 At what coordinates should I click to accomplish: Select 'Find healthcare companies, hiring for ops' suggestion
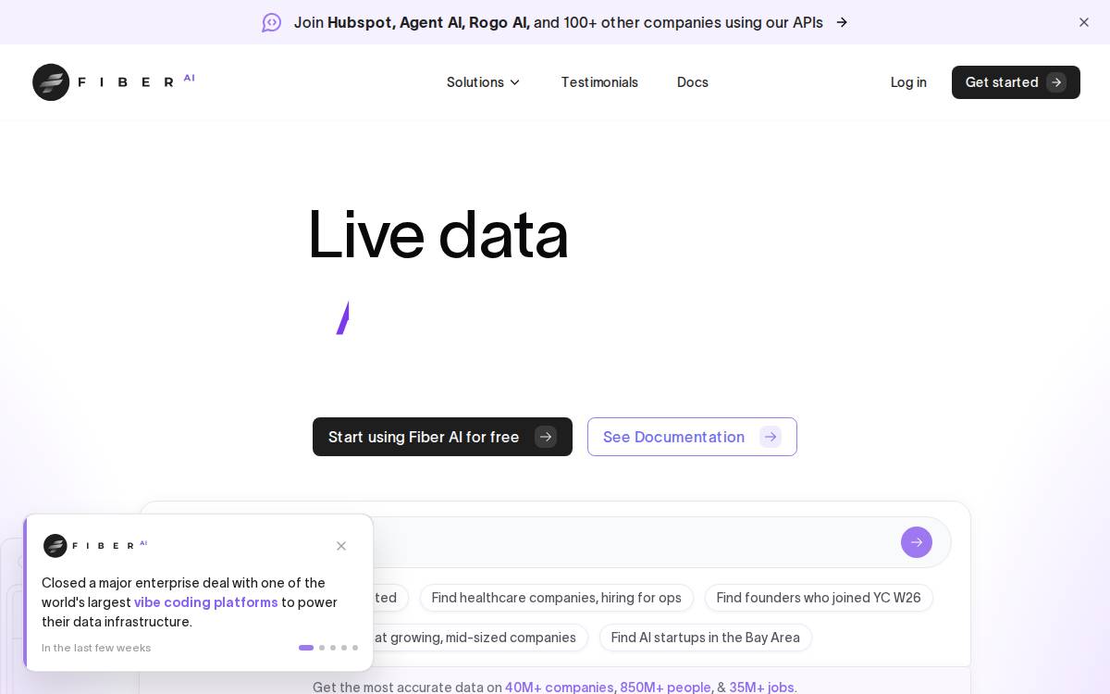coord(556,598)
